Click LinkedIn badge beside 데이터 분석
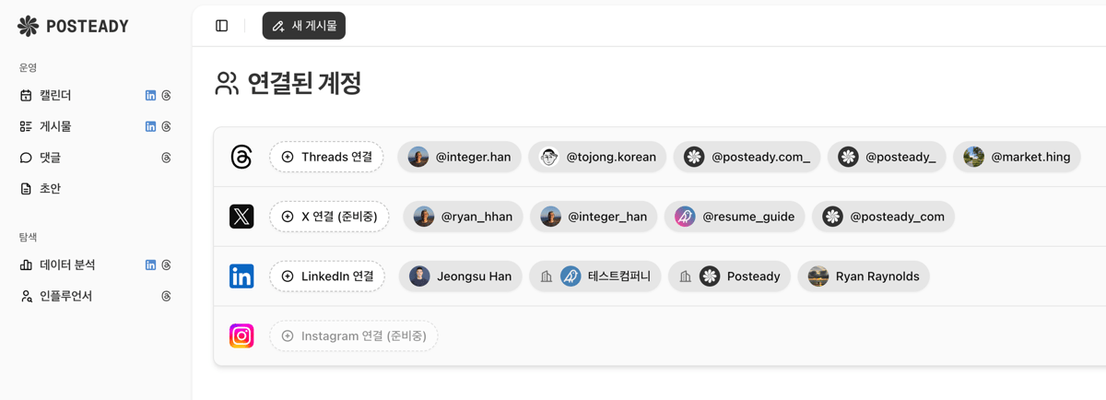Viewport: 1106px width, 400px height. (x=150, y=265)
